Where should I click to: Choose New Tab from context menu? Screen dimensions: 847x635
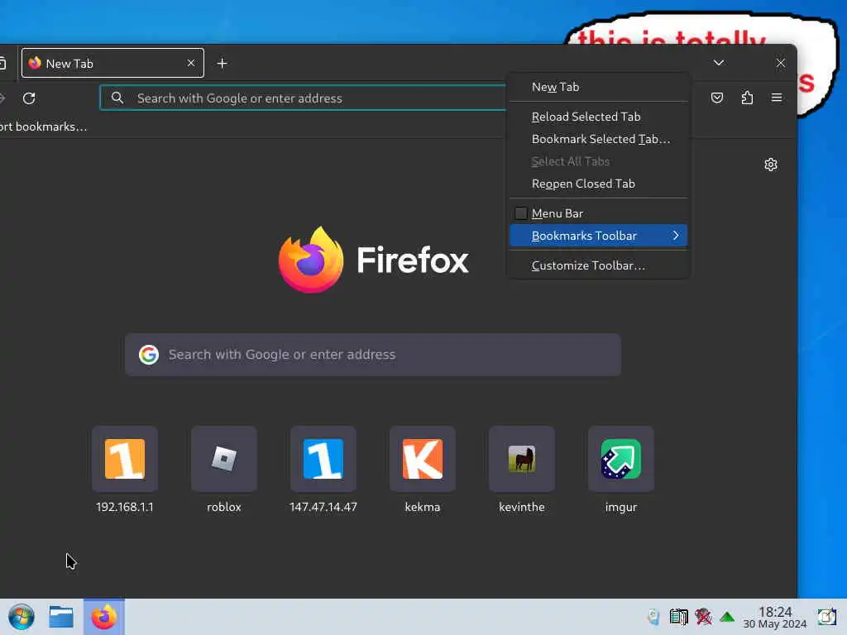598,87
